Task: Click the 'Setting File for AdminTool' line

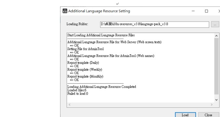Action: pos(85,49)
